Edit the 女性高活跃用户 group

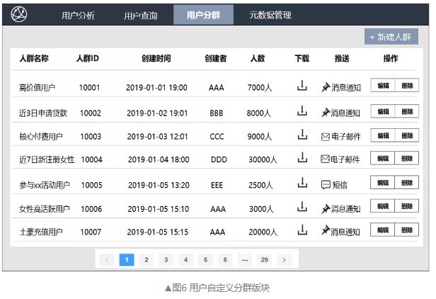pyautogui.click(x=383, y=206)
